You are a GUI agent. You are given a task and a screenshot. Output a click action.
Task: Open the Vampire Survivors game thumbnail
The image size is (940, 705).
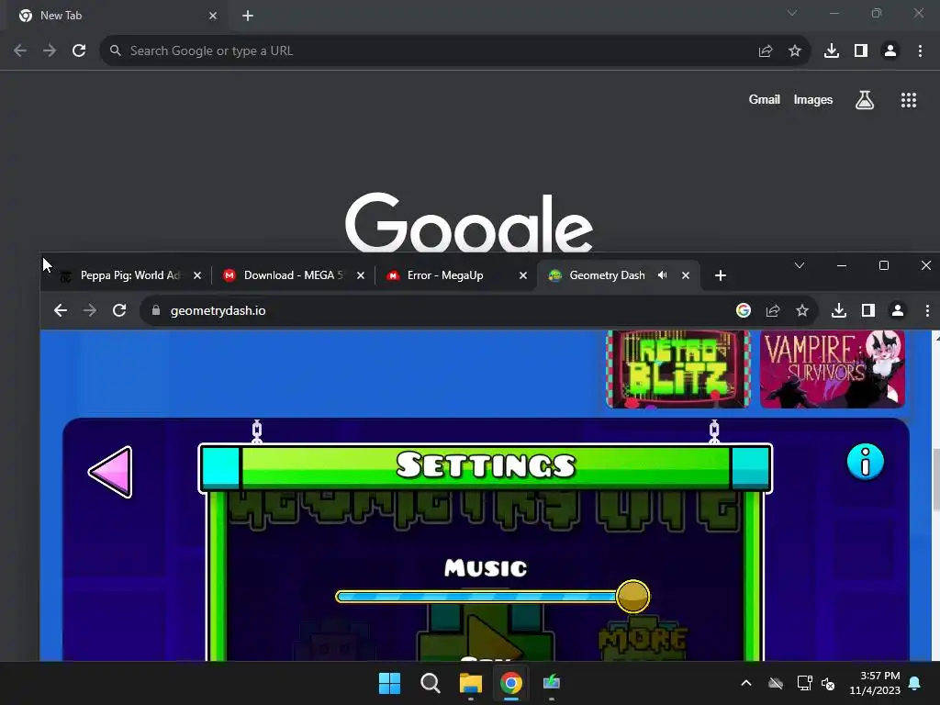click(x=832, y=369)
